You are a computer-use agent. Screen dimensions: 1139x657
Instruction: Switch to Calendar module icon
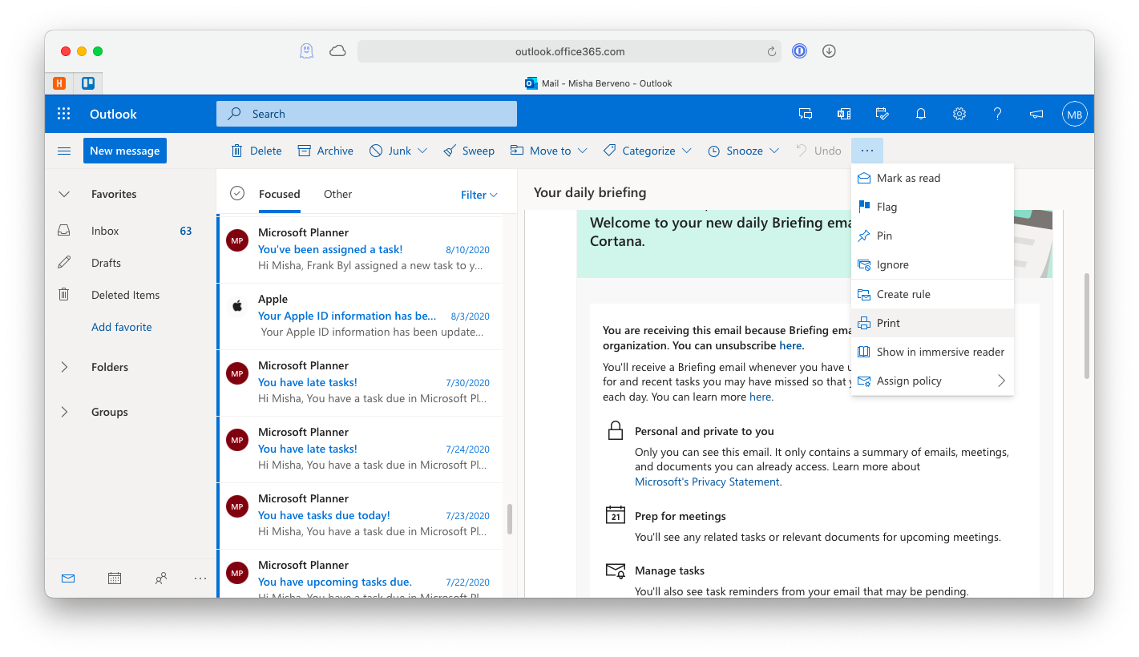pos(115,578)
